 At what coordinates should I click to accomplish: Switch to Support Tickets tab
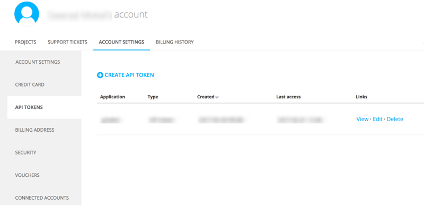[67, 42]
